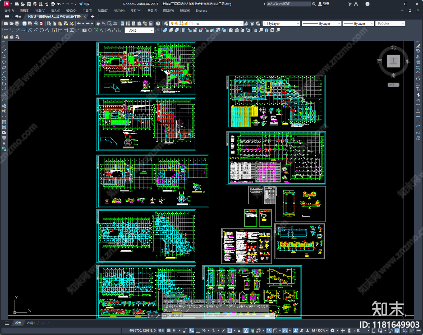
Task: Toggle polar tracking in status bar
Action: (204, 331)
